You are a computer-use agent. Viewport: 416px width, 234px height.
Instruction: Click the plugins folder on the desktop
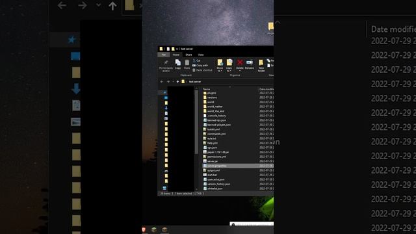tap(270, 29)
